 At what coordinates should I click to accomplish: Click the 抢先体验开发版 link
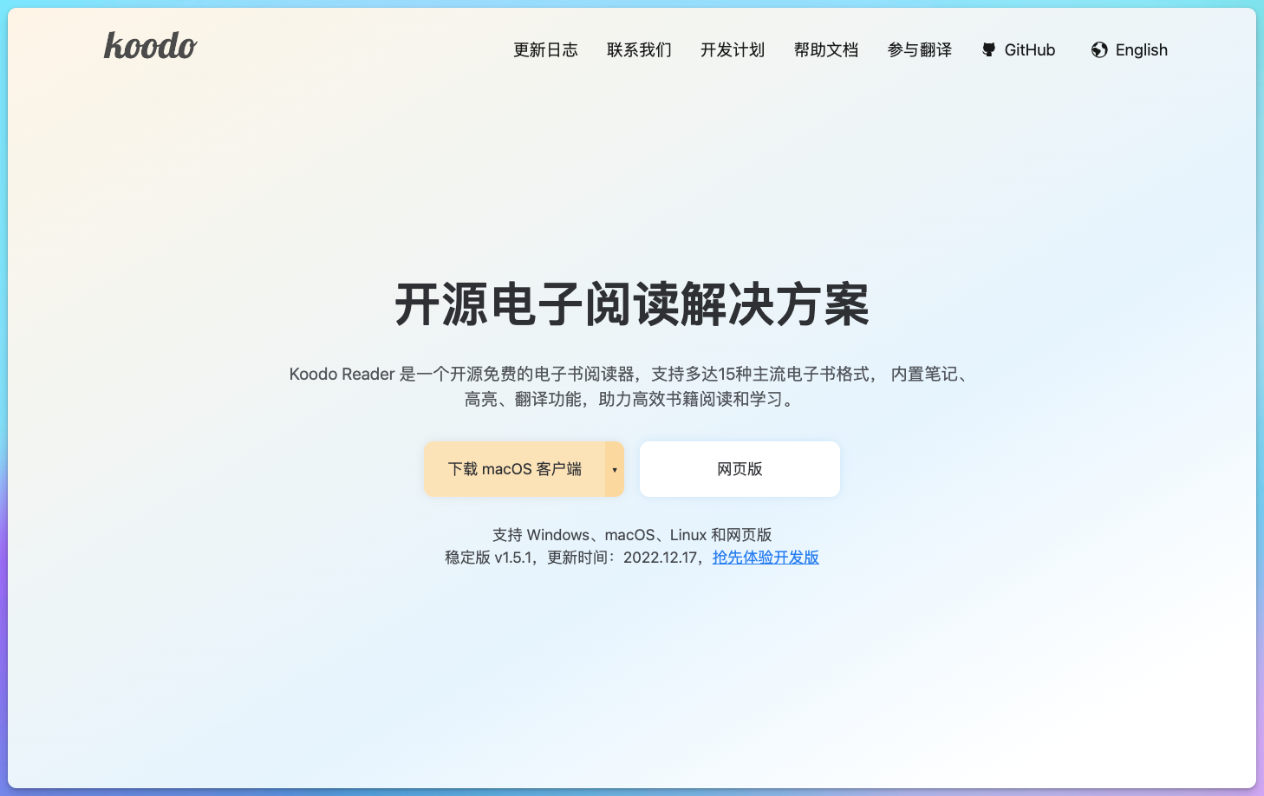766,558
